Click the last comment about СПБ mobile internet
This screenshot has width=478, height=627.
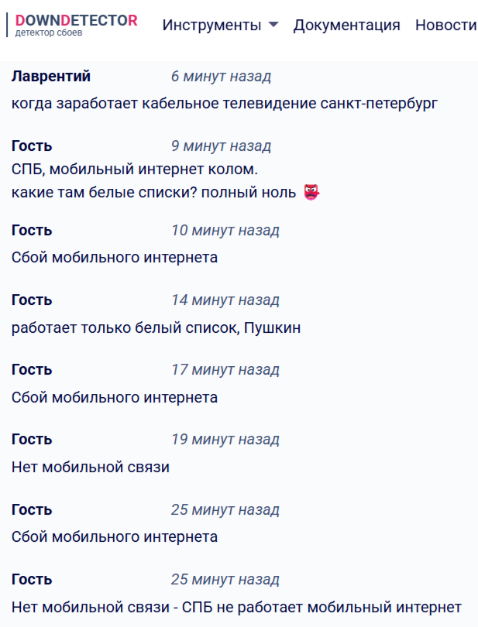(x=236, y=606)
